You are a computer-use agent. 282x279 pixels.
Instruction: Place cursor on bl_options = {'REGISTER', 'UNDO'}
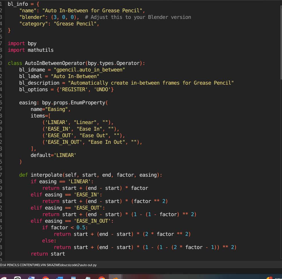click(x=66, y=89)
